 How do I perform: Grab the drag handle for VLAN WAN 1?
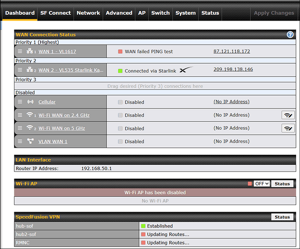(20, 141)
